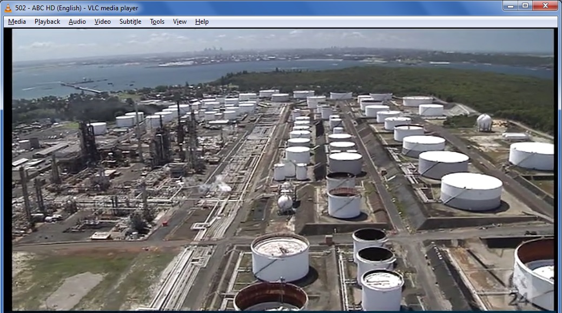The width and height of the screenshot is (562, 313).
Task: Open the Media menu
Action: [17, 22]
